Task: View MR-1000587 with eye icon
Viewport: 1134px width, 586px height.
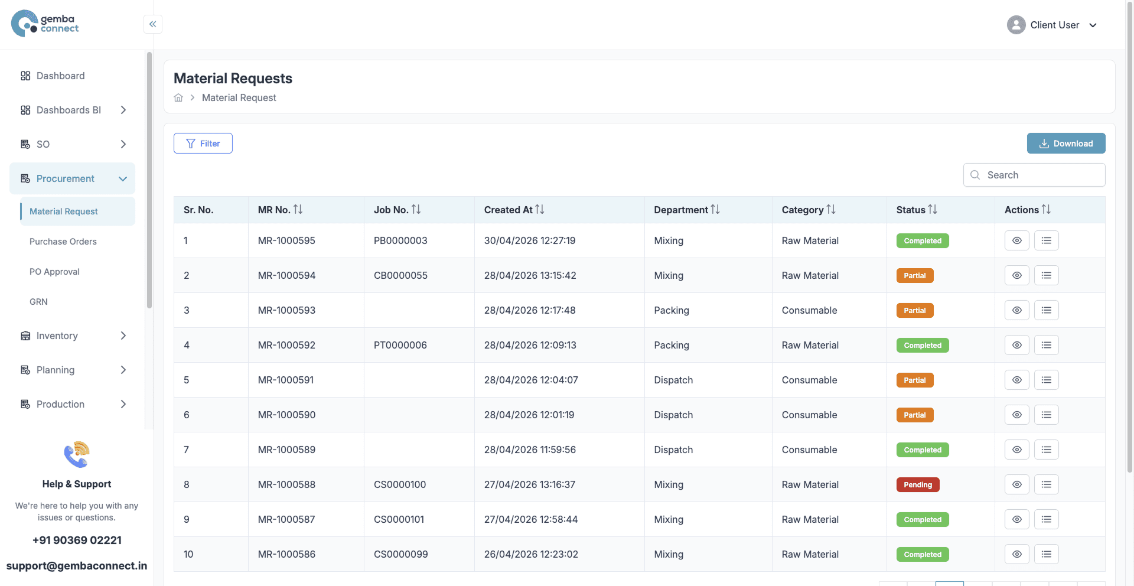Action: tap(1016, 519)
